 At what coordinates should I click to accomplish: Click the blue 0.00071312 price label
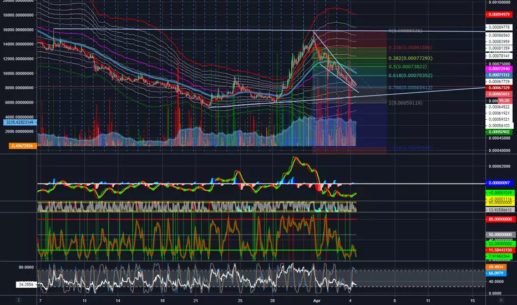pos(499,75)
